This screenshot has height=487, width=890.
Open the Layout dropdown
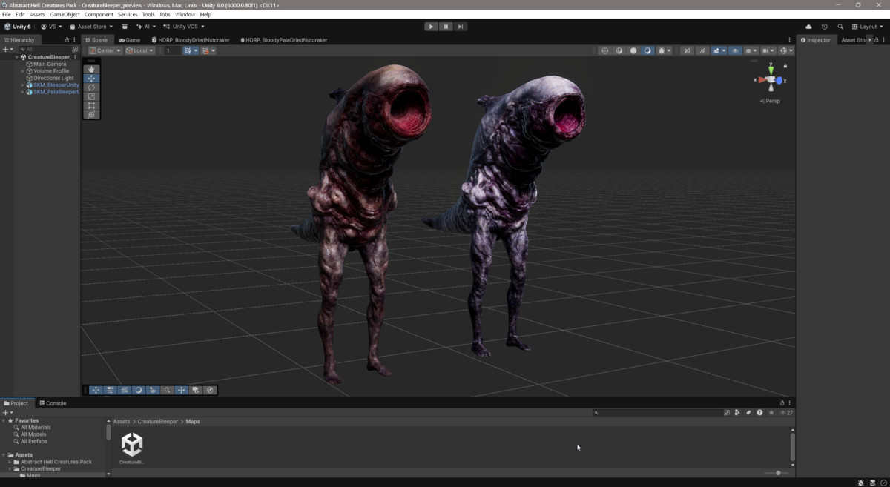tap(867, 27)
